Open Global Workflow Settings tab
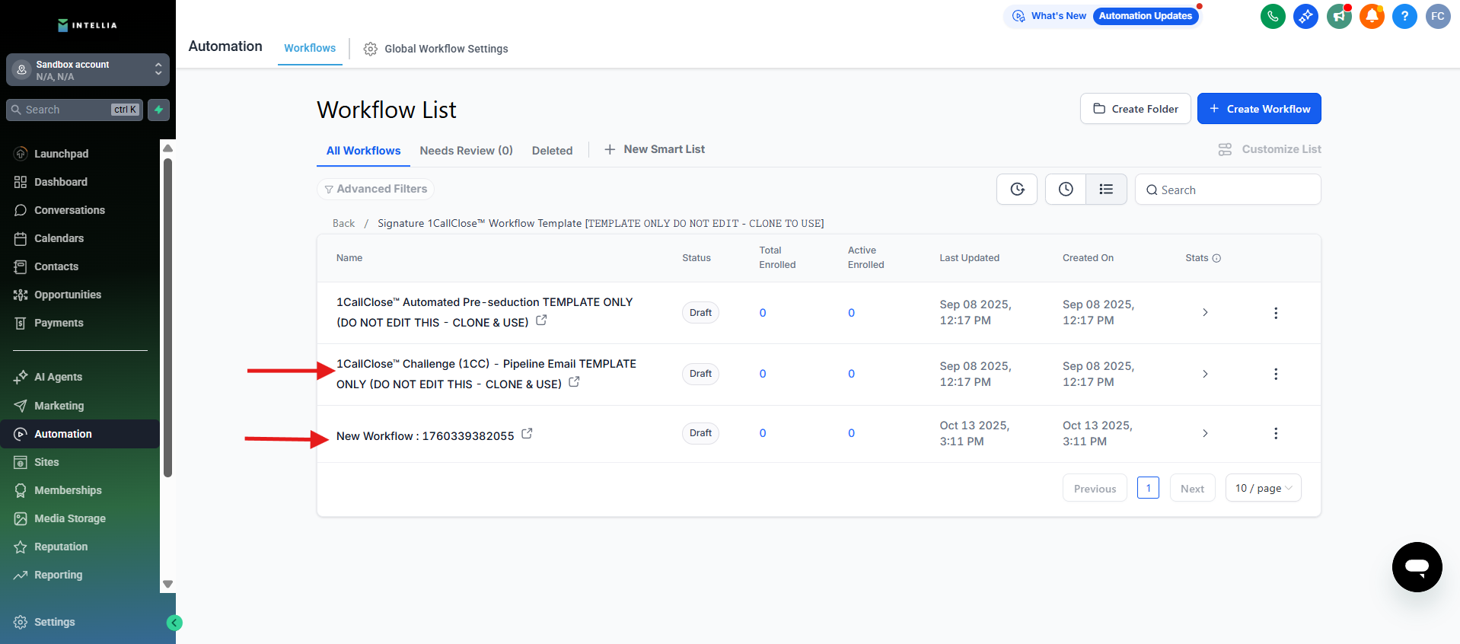The height and width of the screenshot is (644, 1460). click(x=436, y=49)
